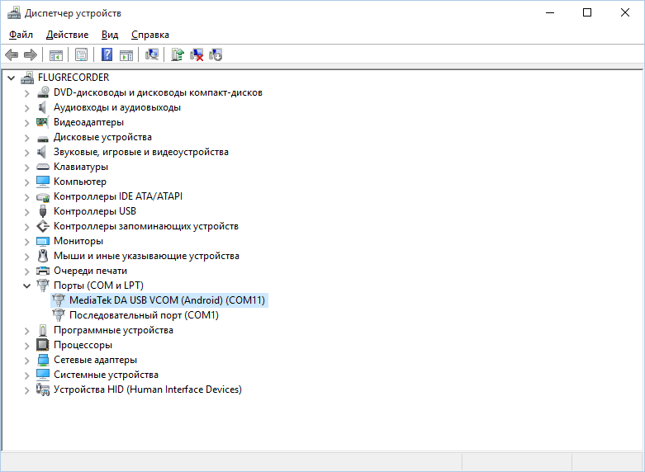Click the update driver green arrow icon
This screenshot has height=472, width=645.
tap(177, 55)
